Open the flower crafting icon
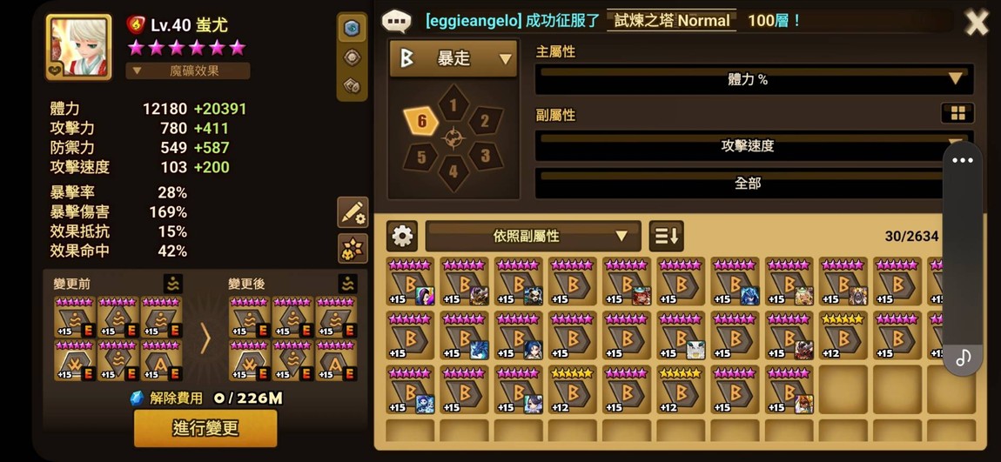 (x=353, y=248)
